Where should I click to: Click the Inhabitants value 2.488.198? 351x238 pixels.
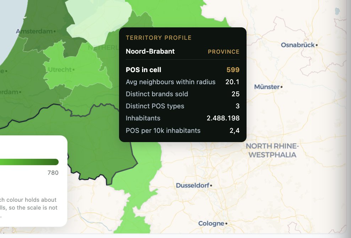(223, 118)
